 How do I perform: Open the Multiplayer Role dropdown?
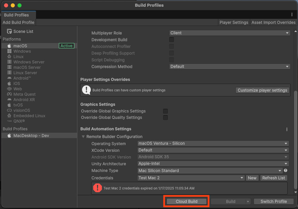click(230, 33)
